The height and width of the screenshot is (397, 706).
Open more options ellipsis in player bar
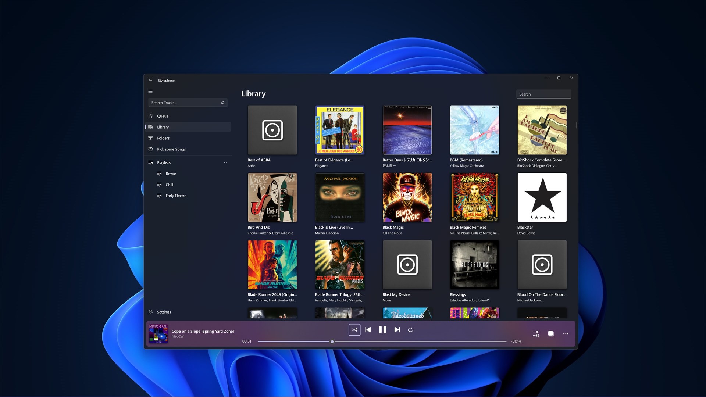point(566,334)
